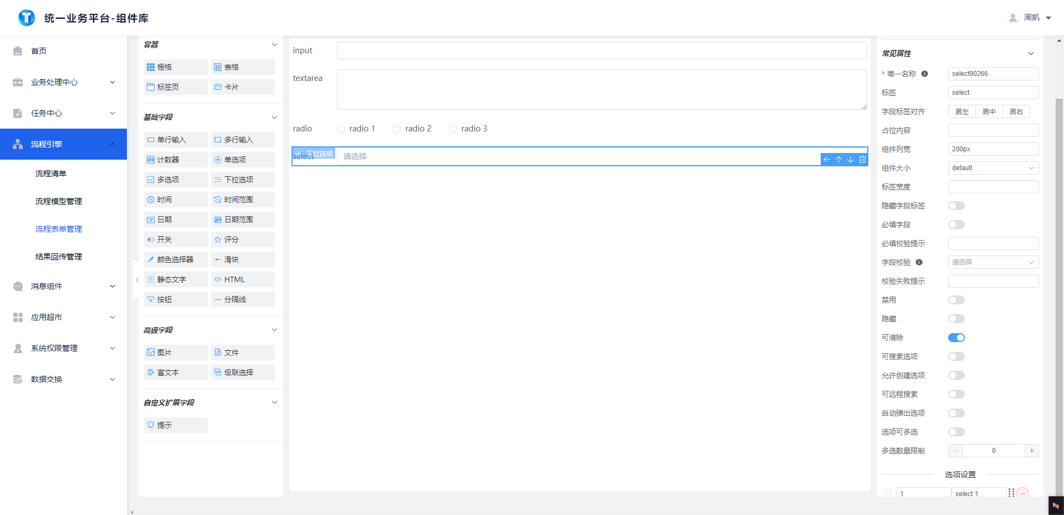1064x515 pixels.
Task: Add the 下拉选项 select field
Action: click(x=243, y=180)
